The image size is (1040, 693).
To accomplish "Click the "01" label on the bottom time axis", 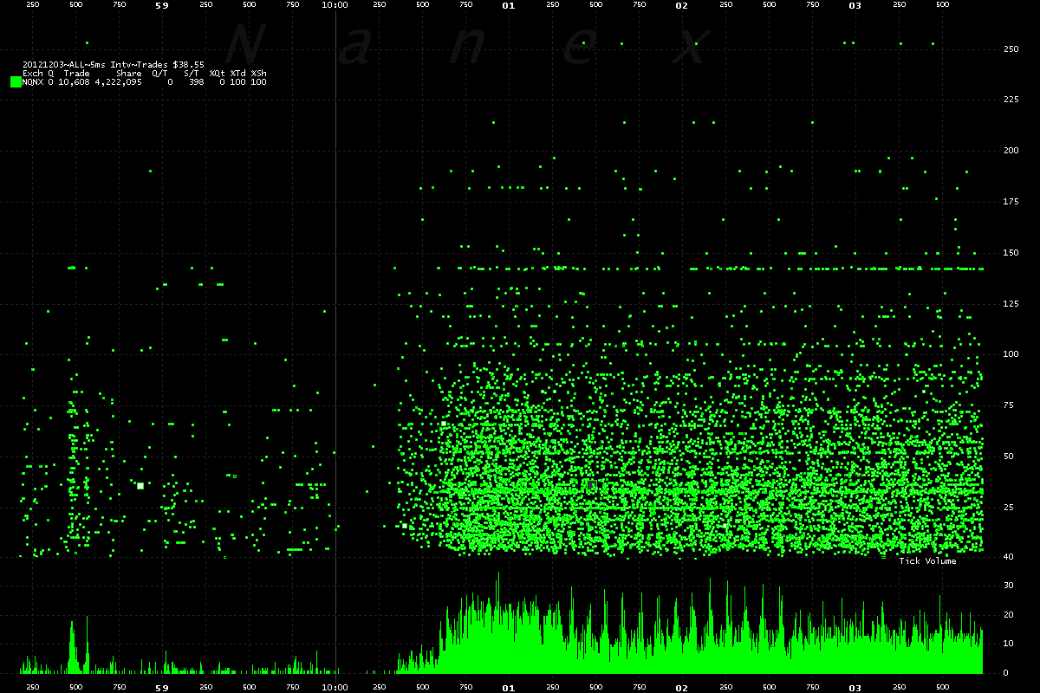I will 509,687.
